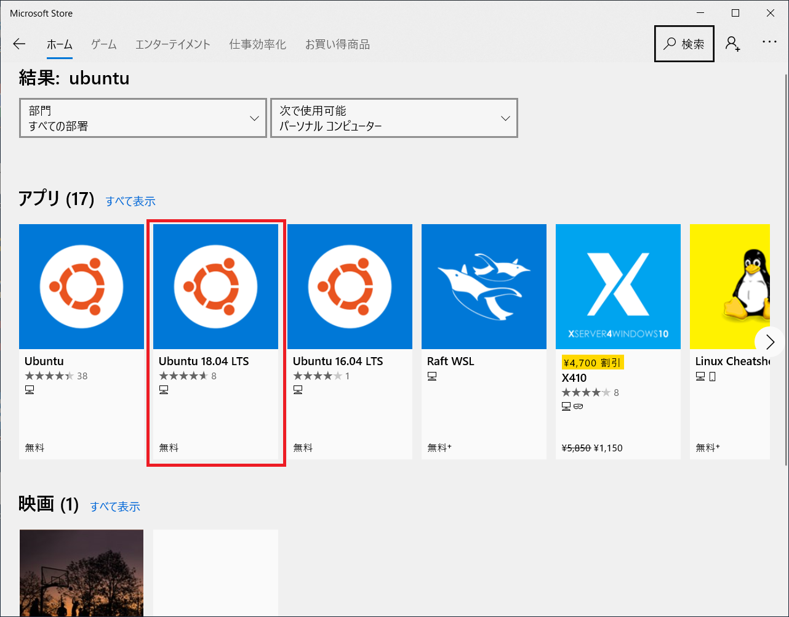Click the sign-in account icon

click(x=732, y=43)
